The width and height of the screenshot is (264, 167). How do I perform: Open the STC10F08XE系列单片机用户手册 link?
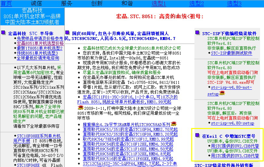[39, 136]
